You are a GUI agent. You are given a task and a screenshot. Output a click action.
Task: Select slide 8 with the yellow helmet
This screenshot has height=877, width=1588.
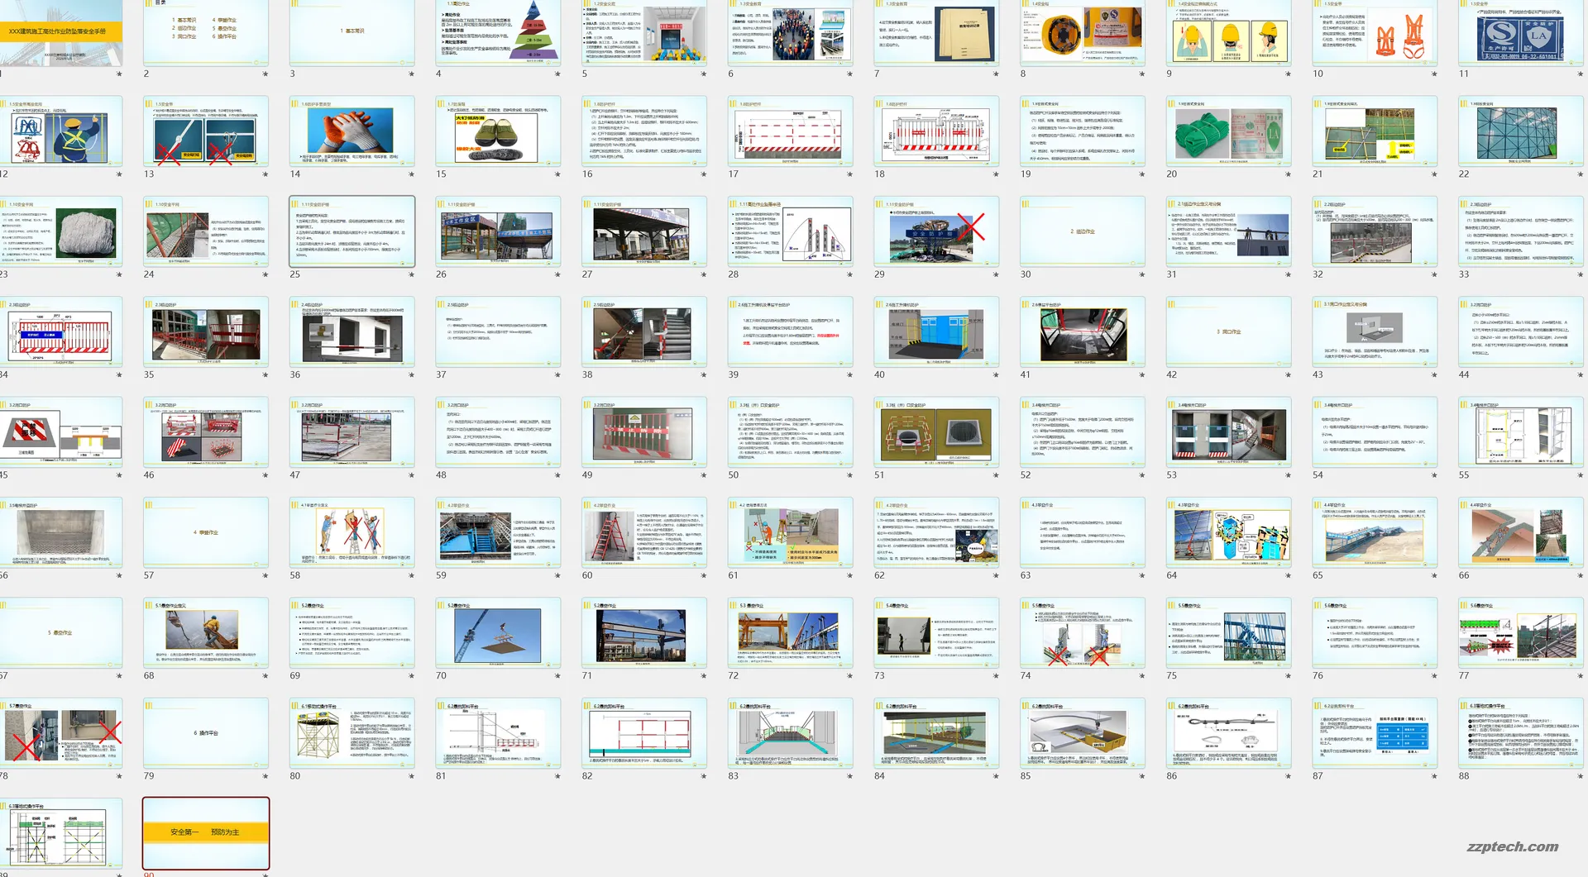[1082, 31]
